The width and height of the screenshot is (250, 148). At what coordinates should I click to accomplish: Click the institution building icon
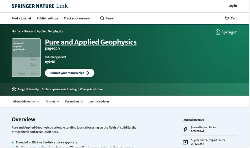14,89
